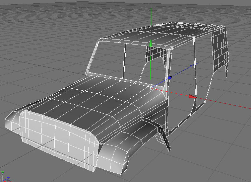Click the gizmo origin square handle
This screenshot has height=182, width=251.
(150, 88)
